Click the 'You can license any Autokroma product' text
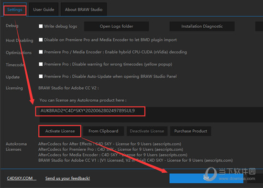 (x=83, y=100)
